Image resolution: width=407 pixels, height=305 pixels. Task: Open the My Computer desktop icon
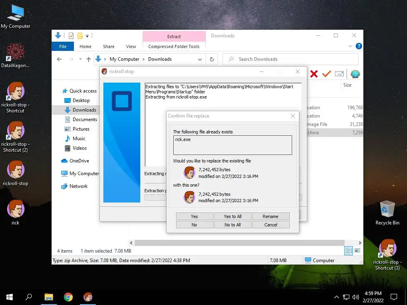click(16, 16)
